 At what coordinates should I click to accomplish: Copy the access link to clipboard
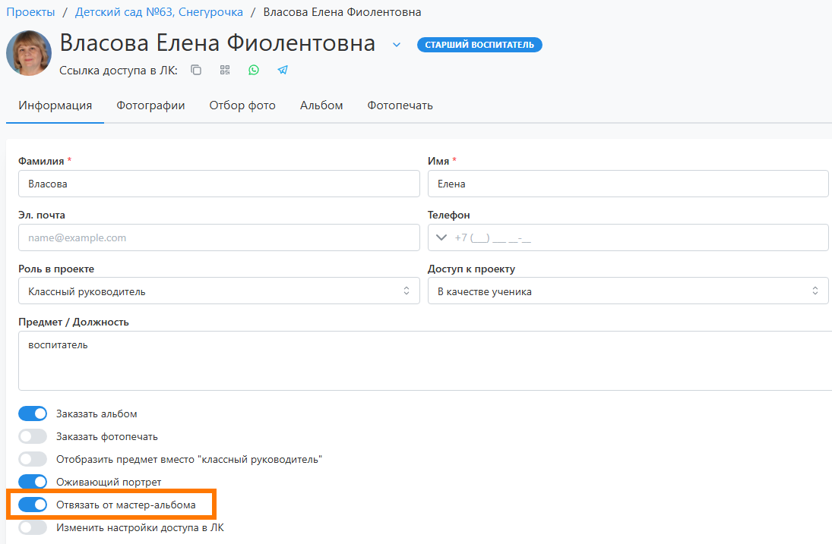click(196, 70)
